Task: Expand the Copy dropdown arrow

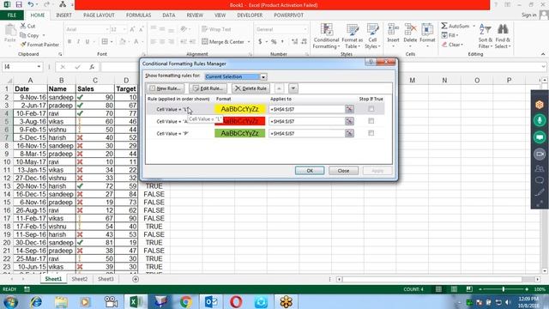Action: pos(44,35)
